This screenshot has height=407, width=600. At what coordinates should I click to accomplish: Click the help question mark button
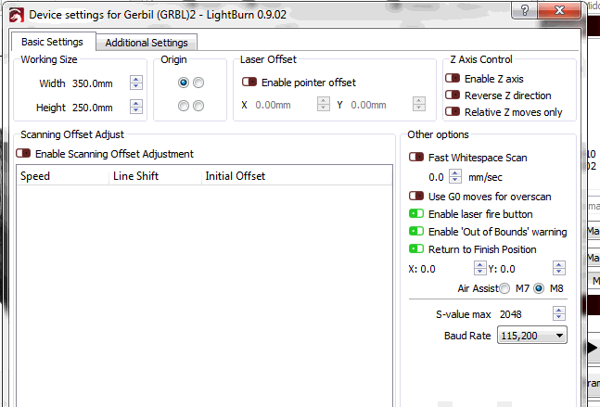pyautogui.click(x=524, y=10)
